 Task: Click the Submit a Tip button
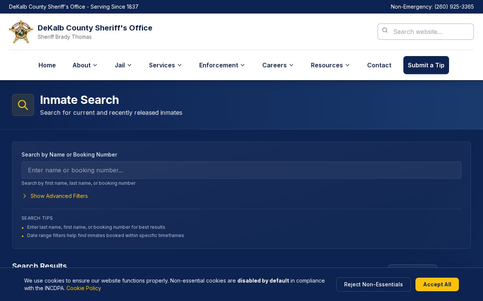click(426, 65)
